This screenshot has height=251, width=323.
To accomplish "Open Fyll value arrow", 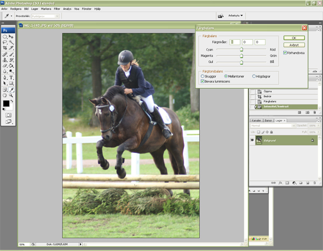I will [318, 132].
